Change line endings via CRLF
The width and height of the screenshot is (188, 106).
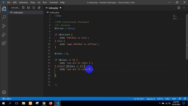[x=167, y=99]
